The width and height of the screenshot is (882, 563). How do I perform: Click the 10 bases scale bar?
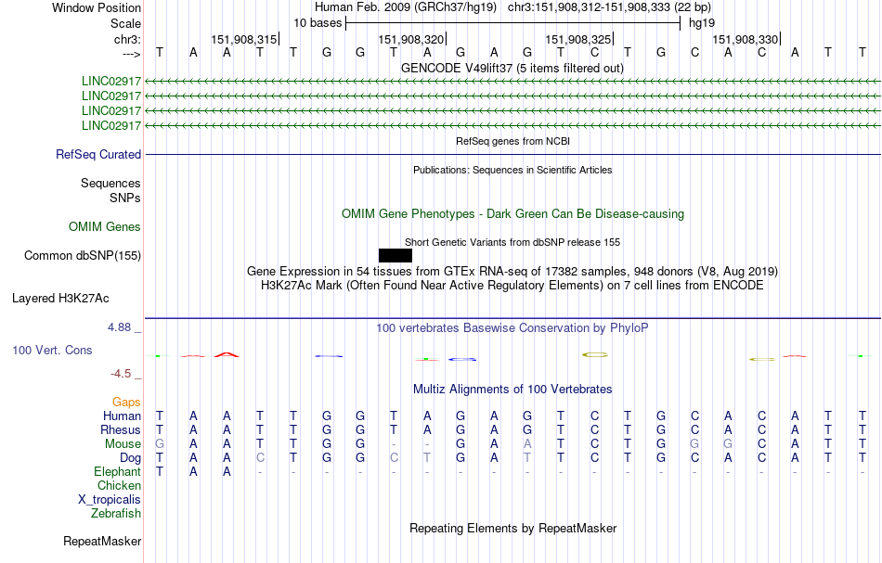(x=513, y=23)
